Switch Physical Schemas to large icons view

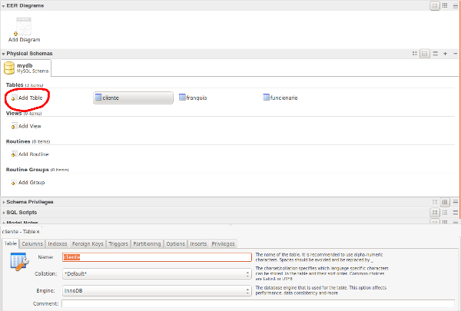(415, 54)
